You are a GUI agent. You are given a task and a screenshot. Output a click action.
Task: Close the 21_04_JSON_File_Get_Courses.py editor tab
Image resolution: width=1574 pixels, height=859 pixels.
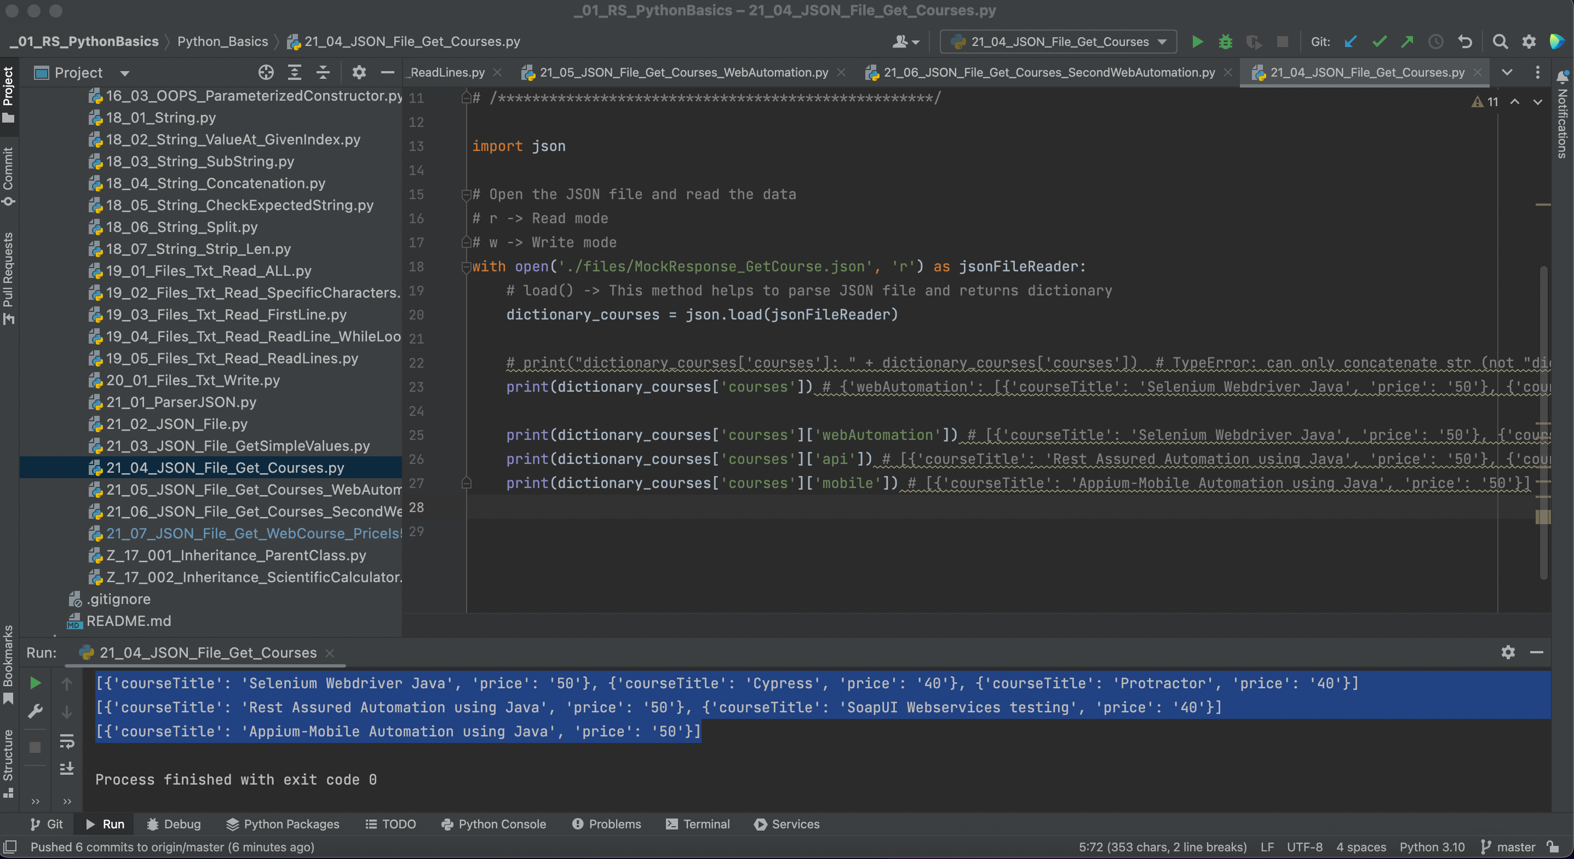[1478, 73]
